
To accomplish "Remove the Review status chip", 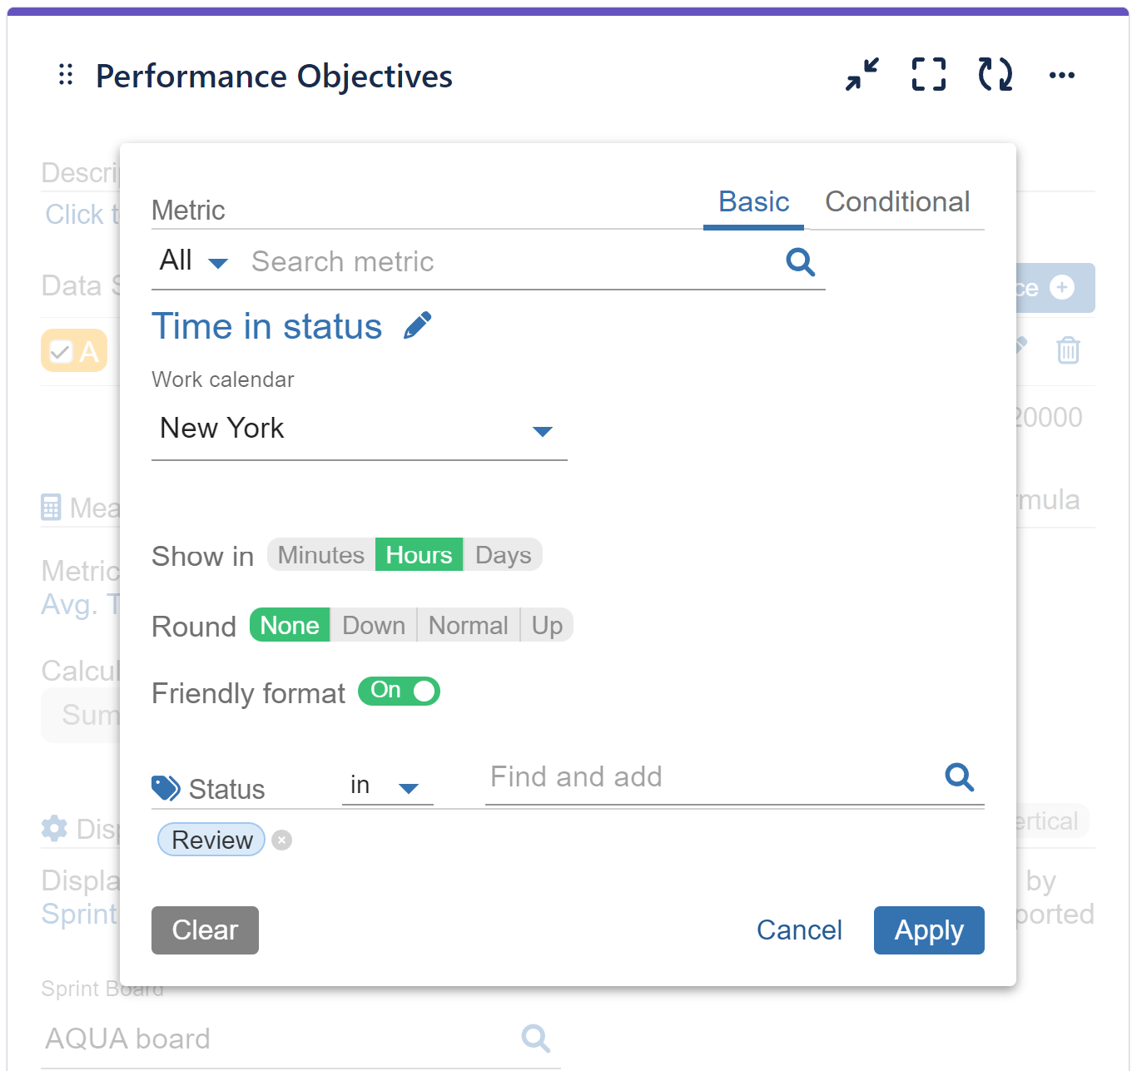I will [282, 840].
